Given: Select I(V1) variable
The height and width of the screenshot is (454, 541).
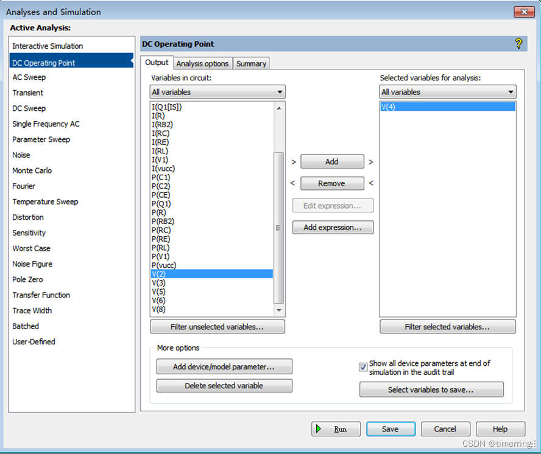Looking at the screenshot, I should [x=212, y=159].
